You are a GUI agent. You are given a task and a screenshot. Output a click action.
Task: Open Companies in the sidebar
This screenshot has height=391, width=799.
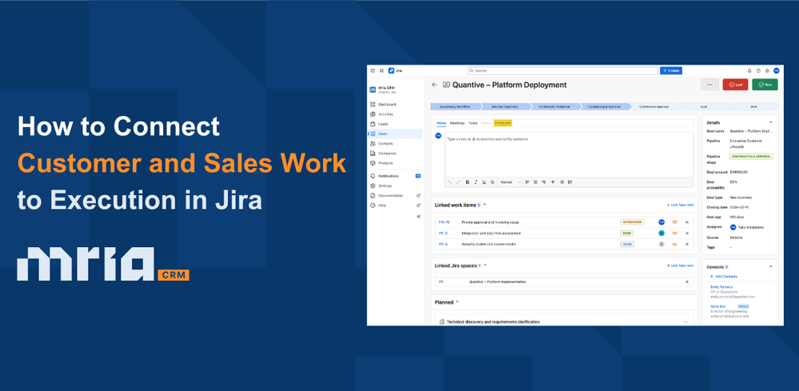point(395,154)
